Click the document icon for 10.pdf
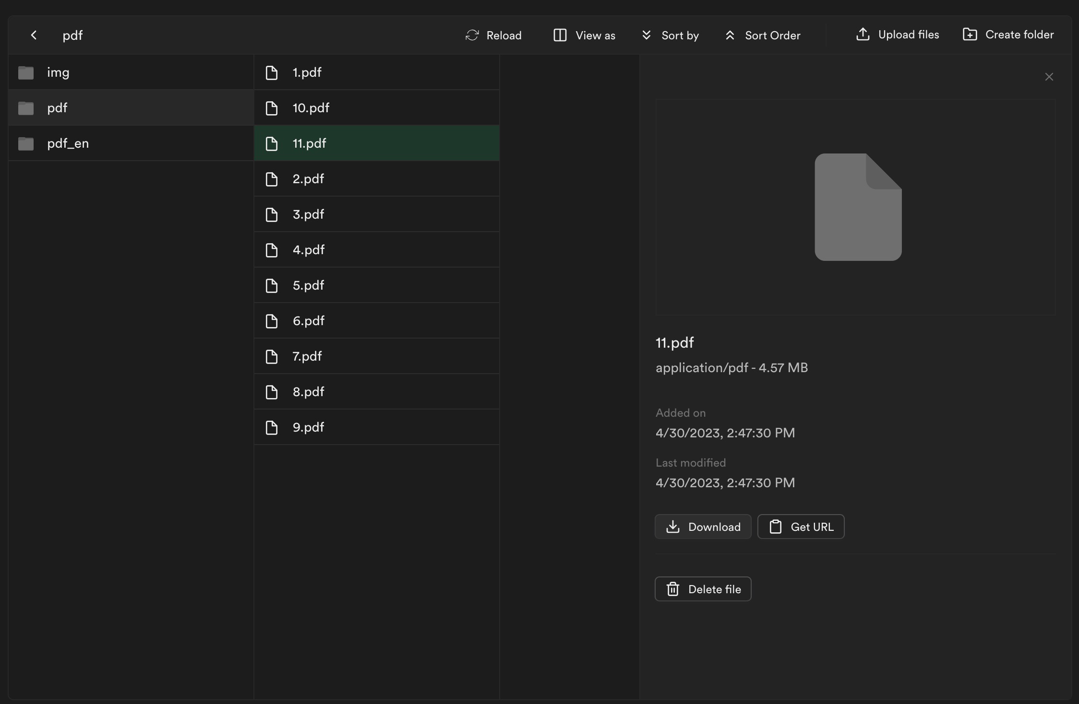The image size is (1079, 704). [272, 108]
